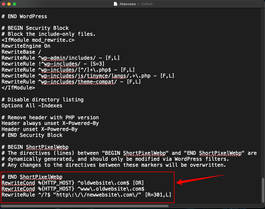The height and width of the screenshot is (209, 265).
Task: Click the '# BEGIN ShortPixelWebp' comment
Action: (x=35, y=147)
